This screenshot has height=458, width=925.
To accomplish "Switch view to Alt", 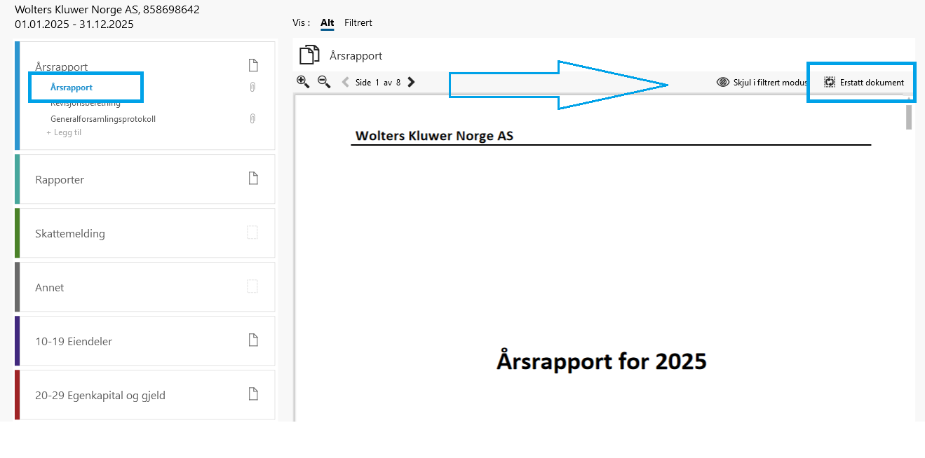I will (x=328, y=23).
